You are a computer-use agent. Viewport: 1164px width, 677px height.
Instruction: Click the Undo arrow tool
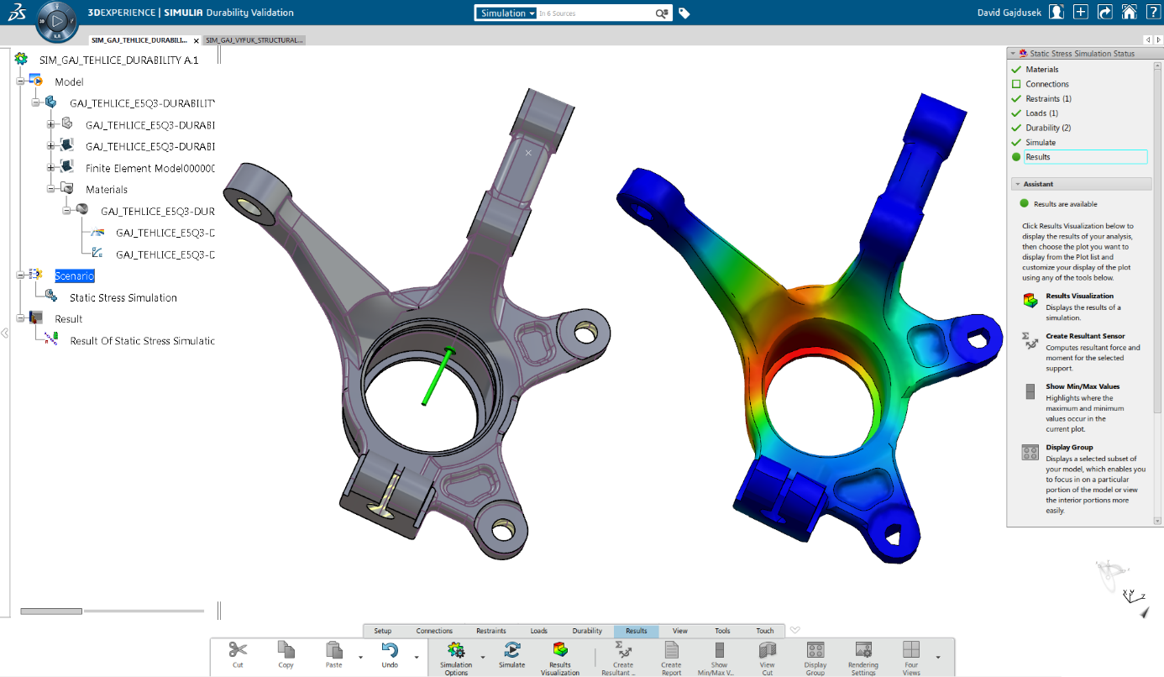pos(390,654)
